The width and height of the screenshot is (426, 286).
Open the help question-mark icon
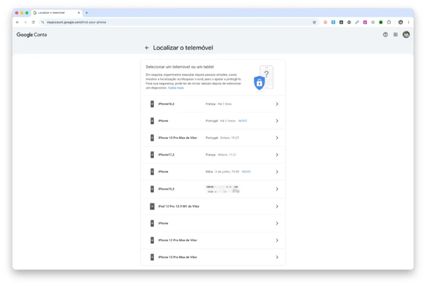click(385, 34)
